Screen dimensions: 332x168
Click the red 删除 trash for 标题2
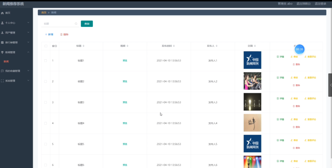pos(296,85)
